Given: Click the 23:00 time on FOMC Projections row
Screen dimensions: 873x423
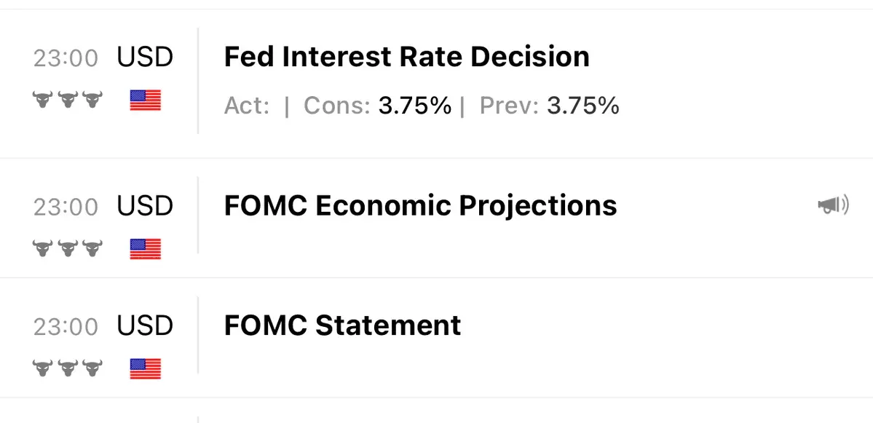Looking at the screenshot, I should click(66, 207).
